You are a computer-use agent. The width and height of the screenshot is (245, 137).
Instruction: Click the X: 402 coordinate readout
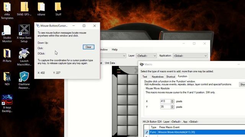point(41,73)
